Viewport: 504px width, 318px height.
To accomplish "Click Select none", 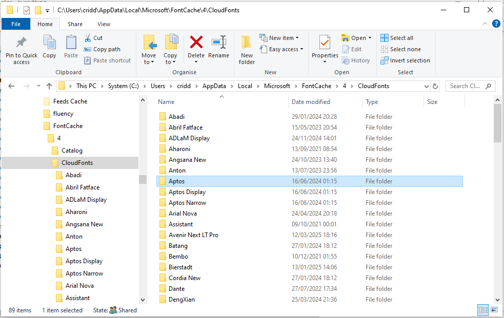I will point(400,49).
